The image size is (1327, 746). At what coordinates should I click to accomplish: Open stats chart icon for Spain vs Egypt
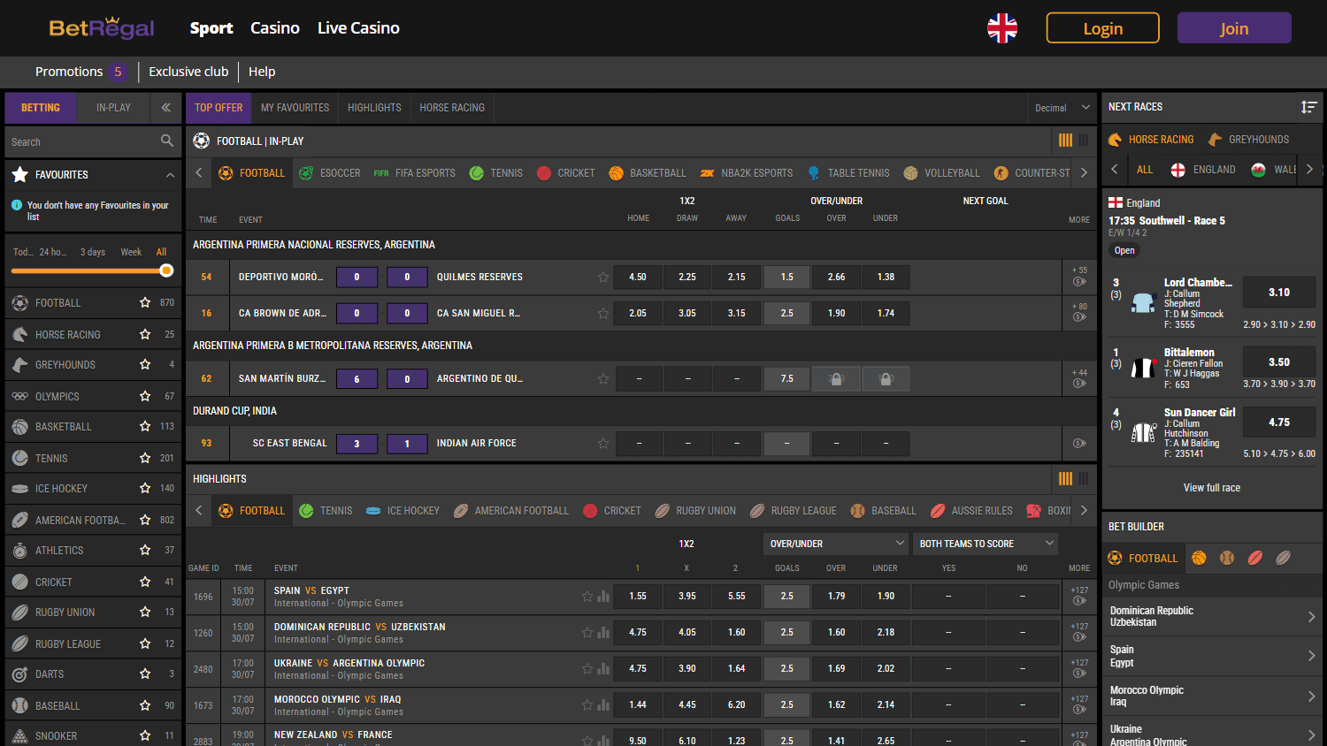pyautogui.click(x=603, y=597)
